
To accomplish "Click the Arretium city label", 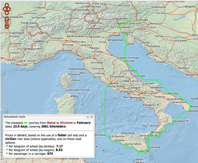I will pyautogui.click(x=96, y=63).
